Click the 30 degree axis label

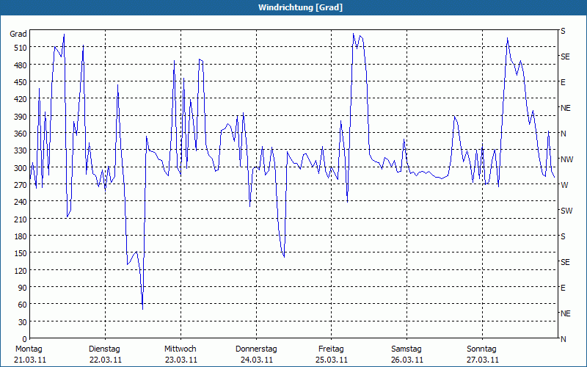23,322
